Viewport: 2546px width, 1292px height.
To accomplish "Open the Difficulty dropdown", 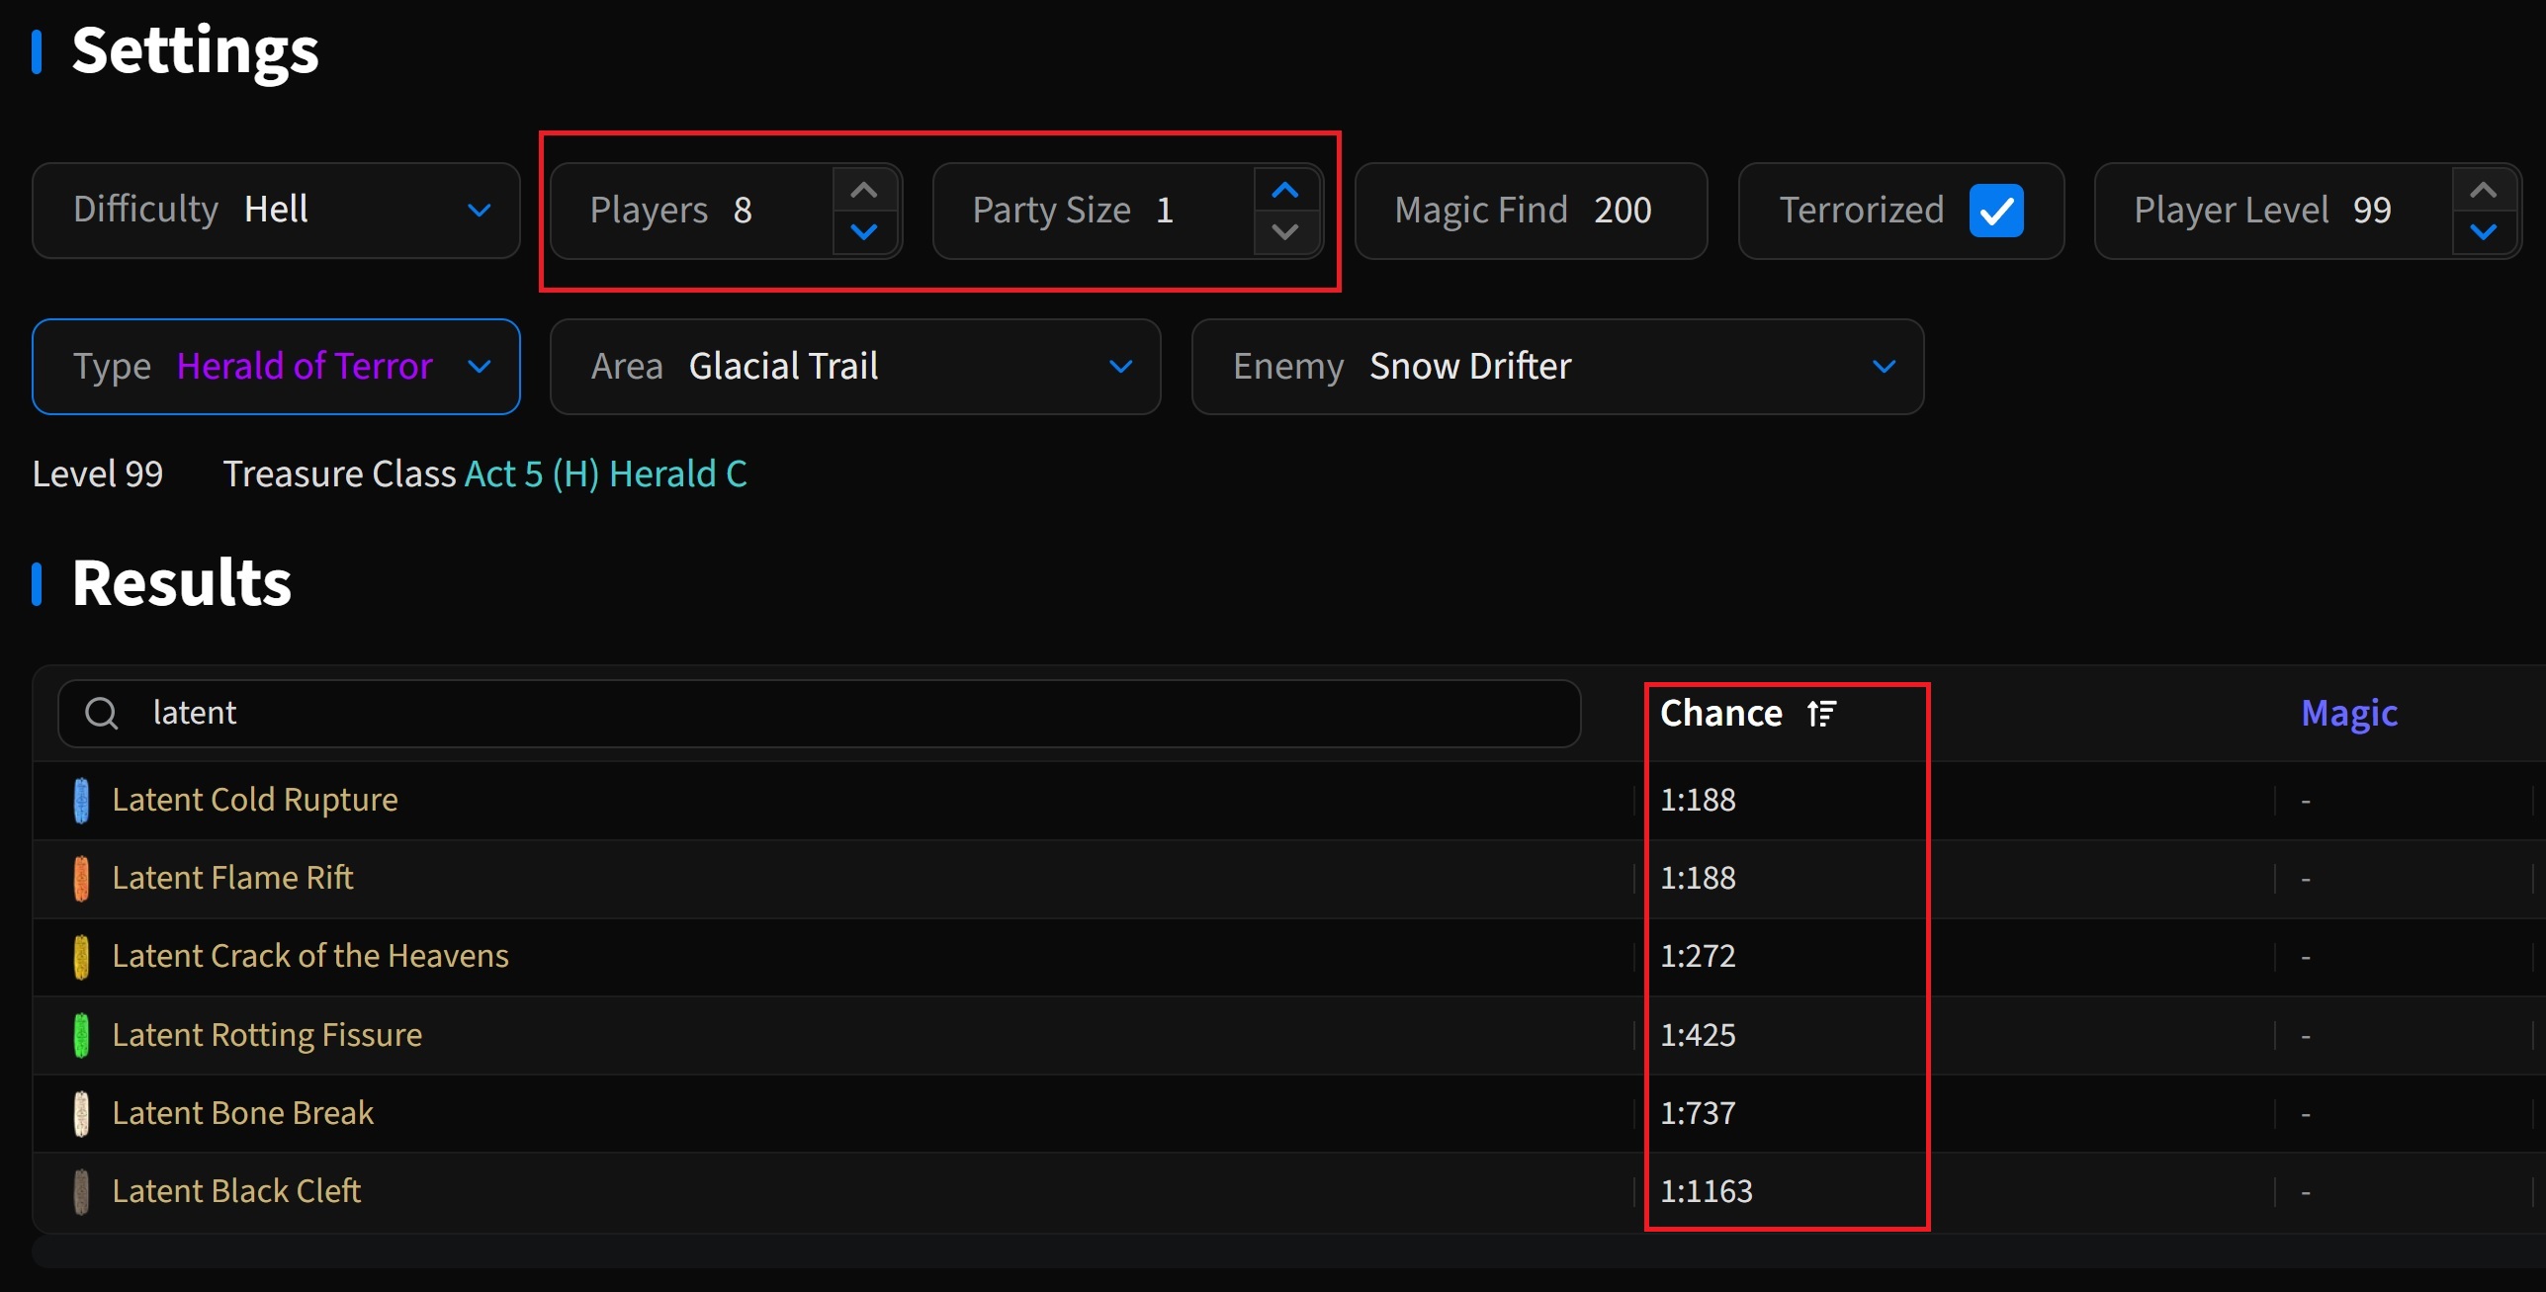I will 276,211.
